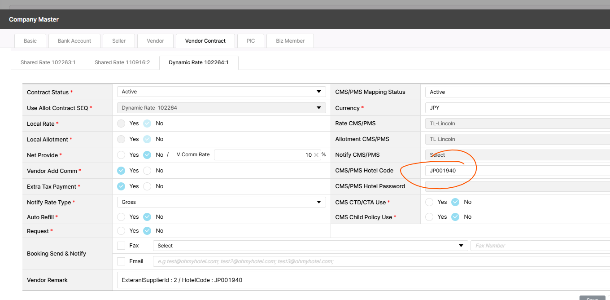Select Yes for Auto Refill
Image resolution: width=610 pixels, height=300 pixels.
coord(121,217)
